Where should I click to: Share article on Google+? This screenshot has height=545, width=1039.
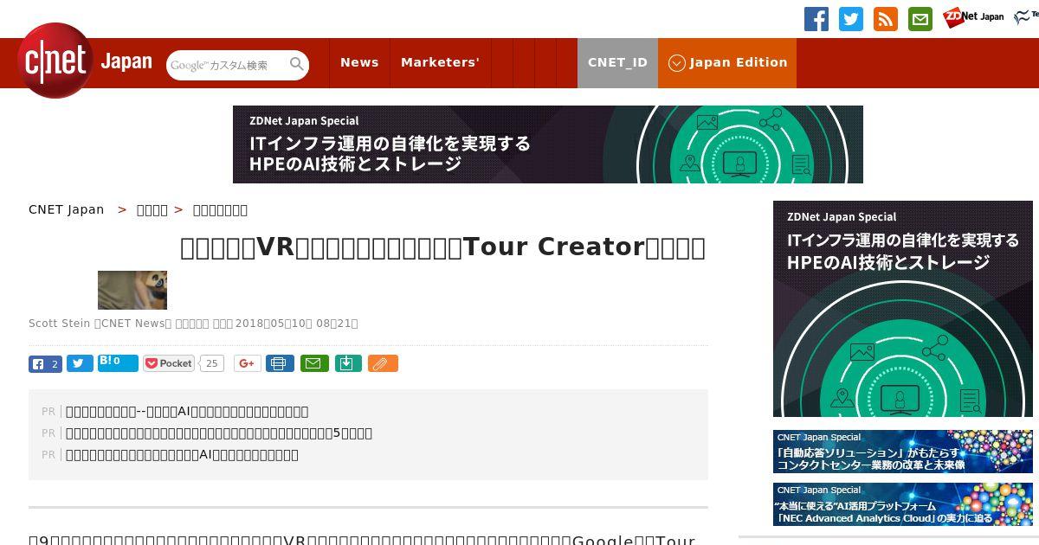(248, 363)
